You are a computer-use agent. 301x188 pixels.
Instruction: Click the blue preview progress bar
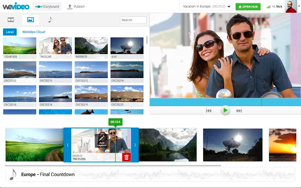(225, 102)
